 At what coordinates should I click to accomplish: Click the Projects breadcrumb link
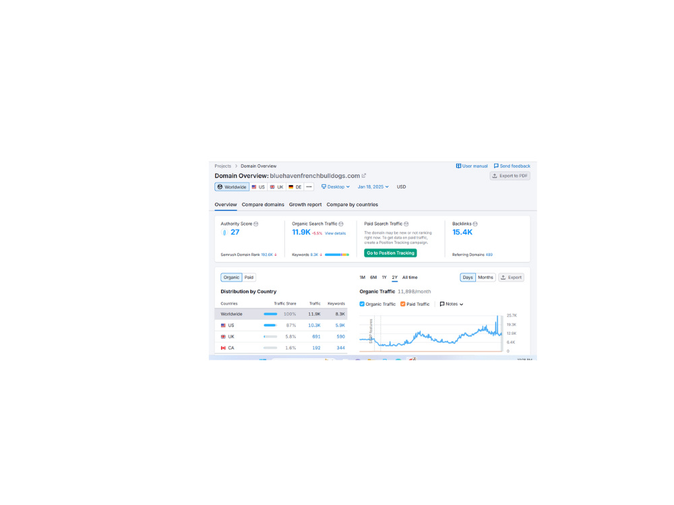click(222, 166)
